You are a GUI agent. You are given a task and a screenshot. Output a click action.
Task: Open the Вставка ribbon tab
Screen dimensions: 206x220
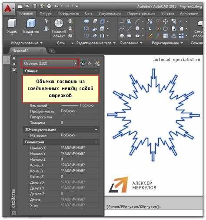tap(167, 14)
